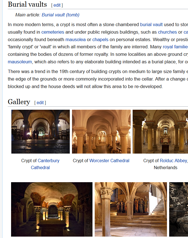This screenshot has height=238, width=188.
Task: Open the Rolduc Abbey crypt photo
Action: (160, 132)
